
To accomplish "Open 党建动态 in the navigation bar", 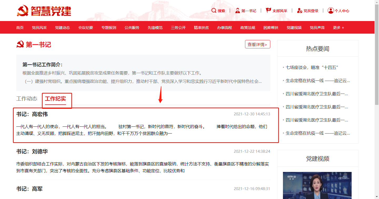I will click(62, 28).
